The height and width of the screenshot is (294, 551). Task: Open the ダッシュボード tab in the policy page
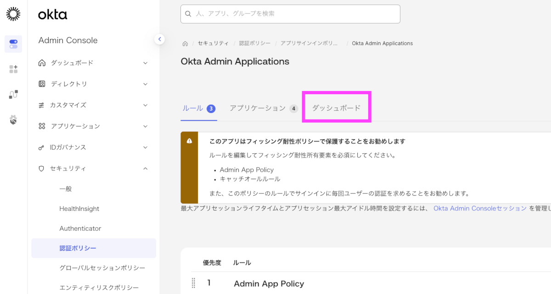click(336, 108)
